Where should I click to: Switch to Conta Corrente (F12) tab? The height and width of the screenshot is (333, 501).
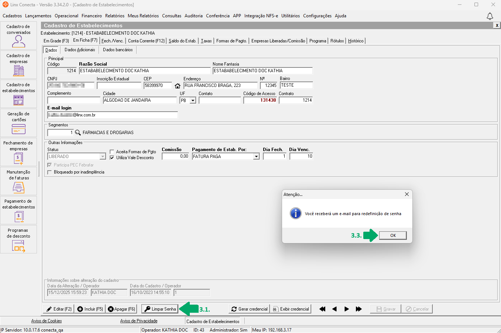(x=146, y=41)
